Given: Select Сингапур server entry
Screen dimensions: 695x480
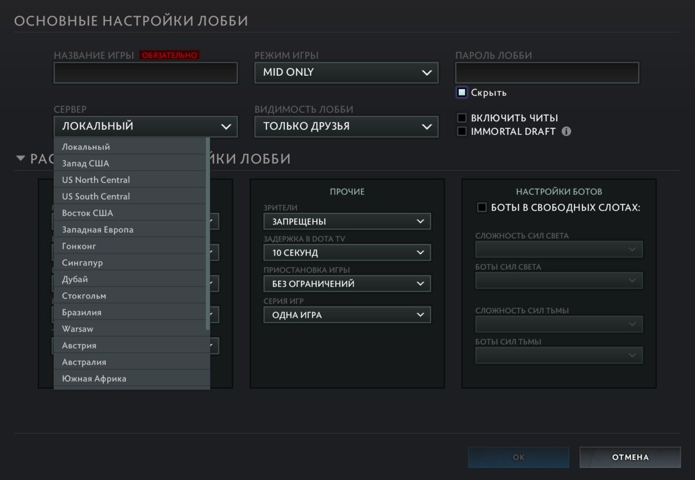Looking at the screenshot, I should (x=130, y=263).
